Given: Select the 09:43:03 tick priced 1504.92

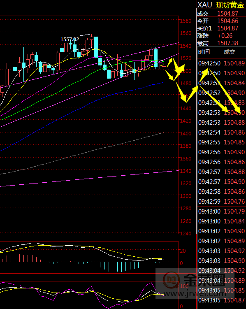Looking at the screenshot, I should (222, 251).
